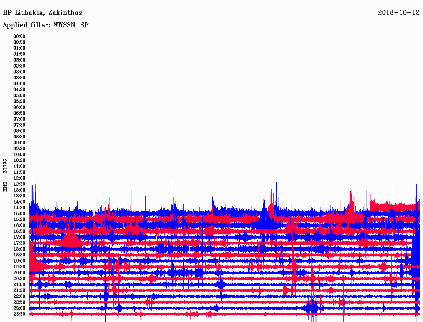Screen dimensions: 423x322
Task: Select the 04:30 time label
Action: pos(19,89)
